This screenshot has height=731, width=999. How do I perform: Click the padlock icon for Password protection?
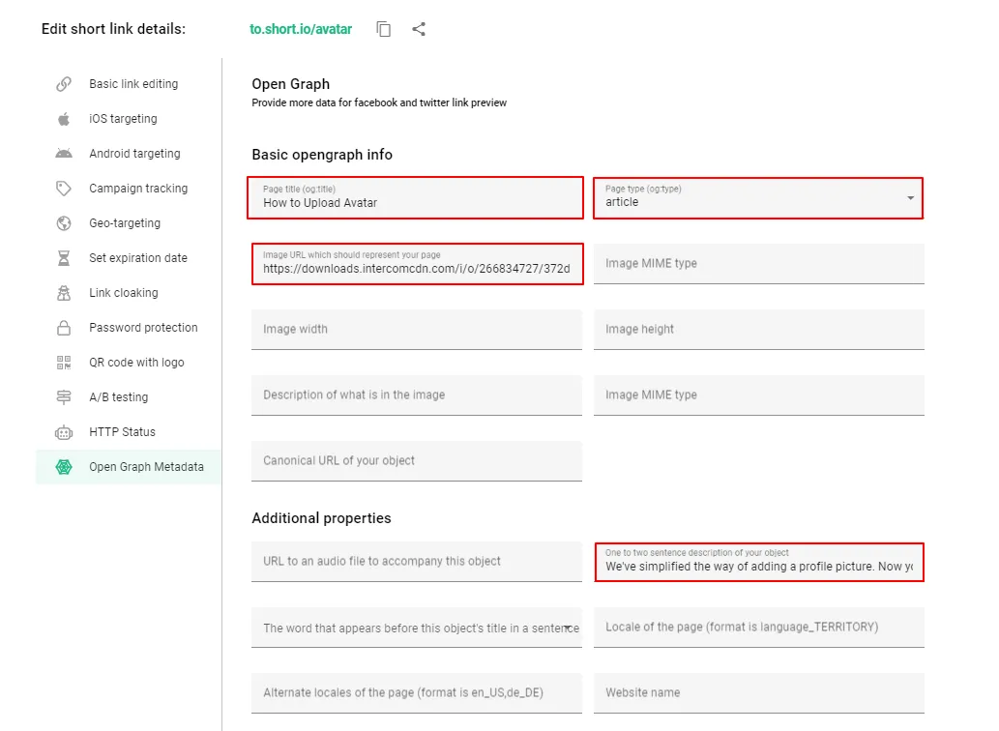coord(64,328)
